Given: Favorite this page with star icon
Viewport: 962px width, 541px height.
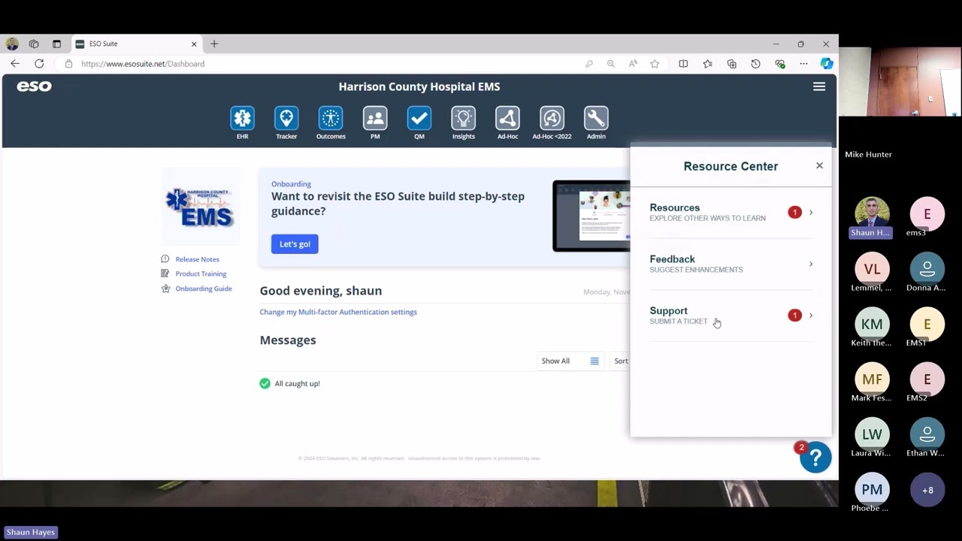Looking at the screenshot, I should [x=655, y=64].
